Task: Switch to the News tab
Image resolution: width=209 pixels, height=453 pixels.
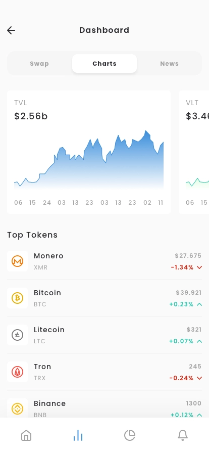Action: point(170,64)
